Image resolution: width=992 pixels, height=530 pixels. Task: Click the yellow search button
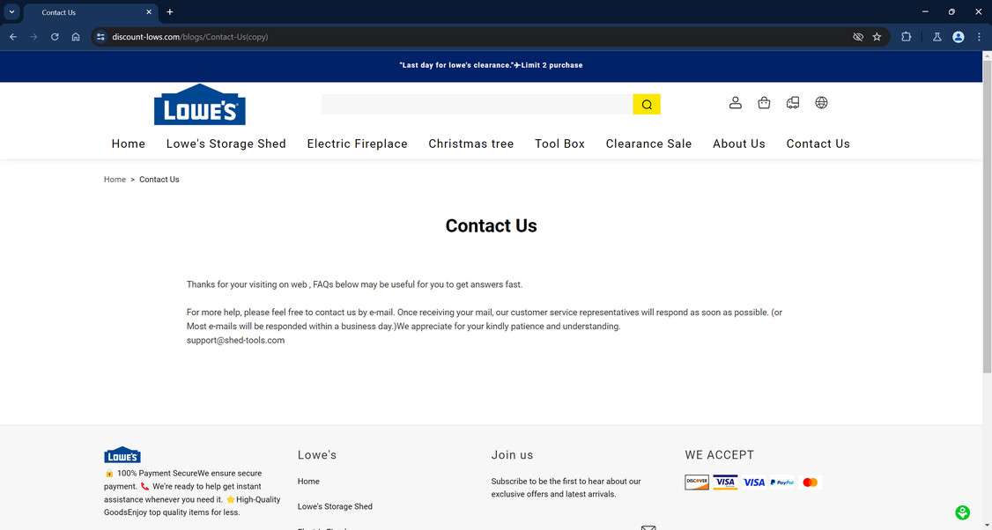click(x=647, y=105)
